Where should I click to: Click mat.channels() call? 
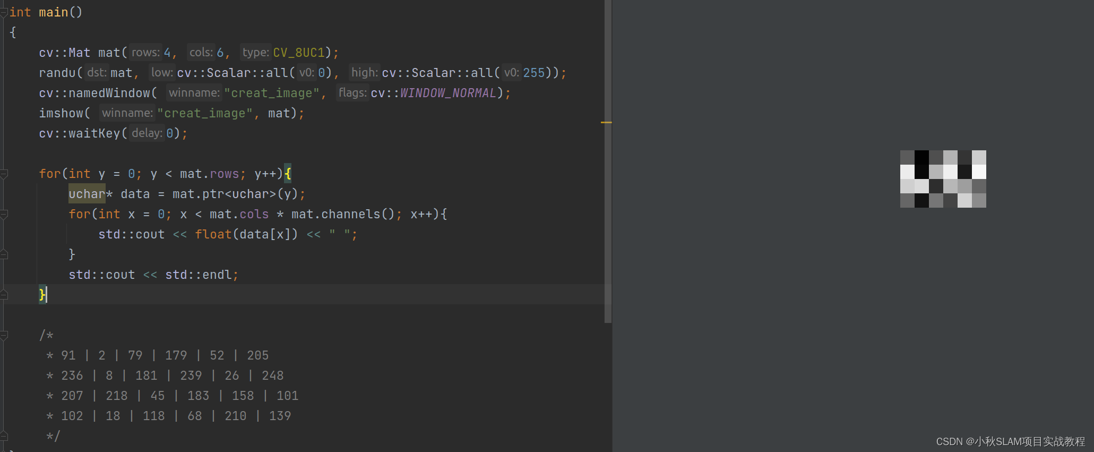(x=343, y=214)
